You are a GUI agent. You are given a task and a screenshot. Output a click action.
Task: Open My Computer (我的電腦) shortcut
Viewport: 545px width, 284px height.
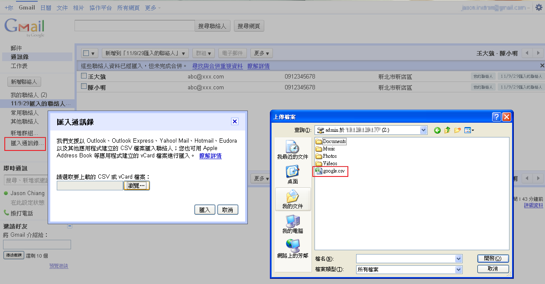(x=292, y=224)
